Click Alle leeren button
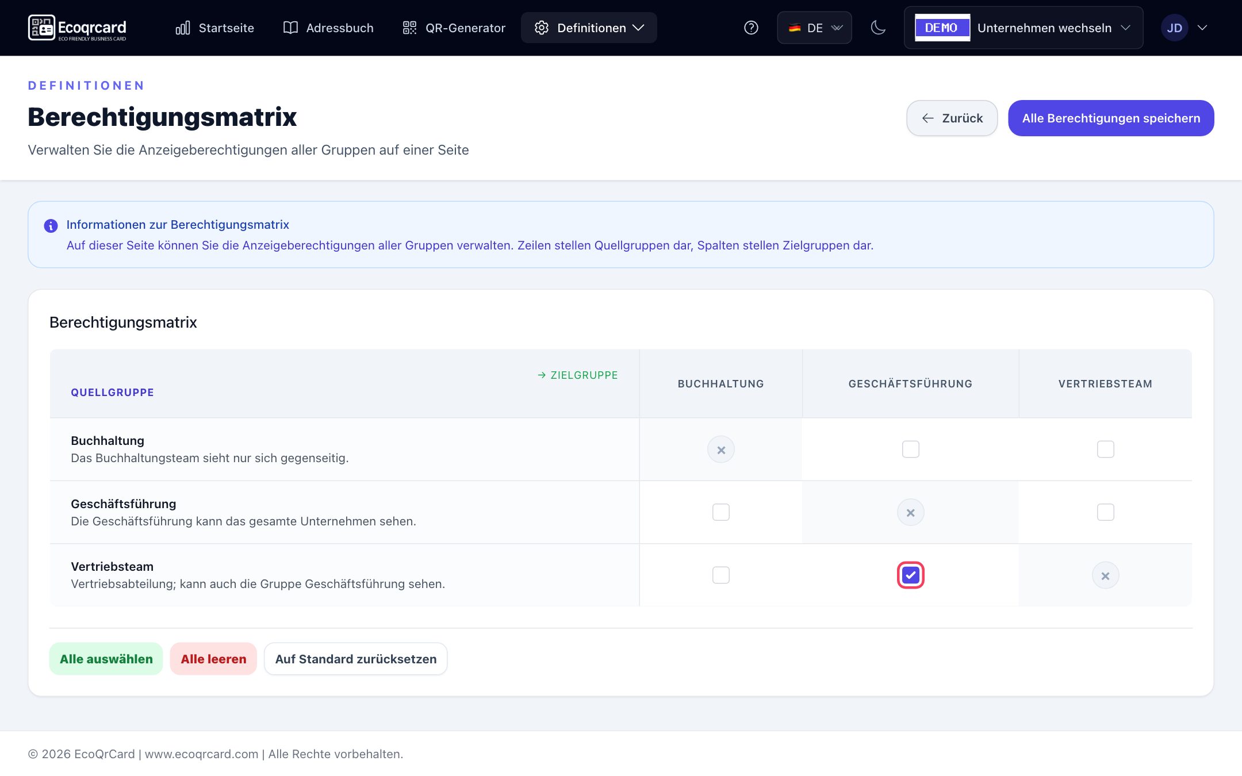The image size is (1242, 776). [x=213, y=659]
